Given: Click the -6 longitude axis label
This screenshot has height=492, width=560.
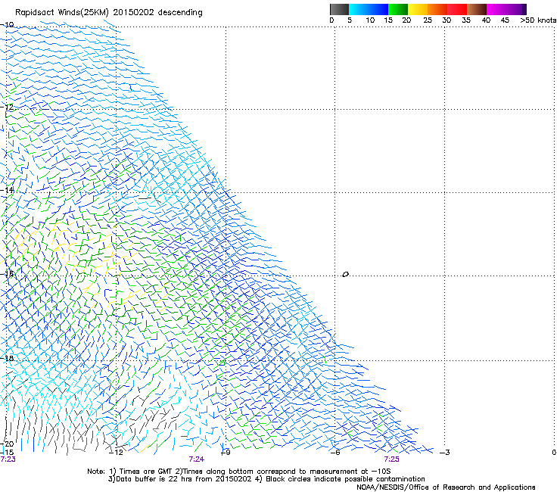Looking at the screenshot, I should 335,453.
